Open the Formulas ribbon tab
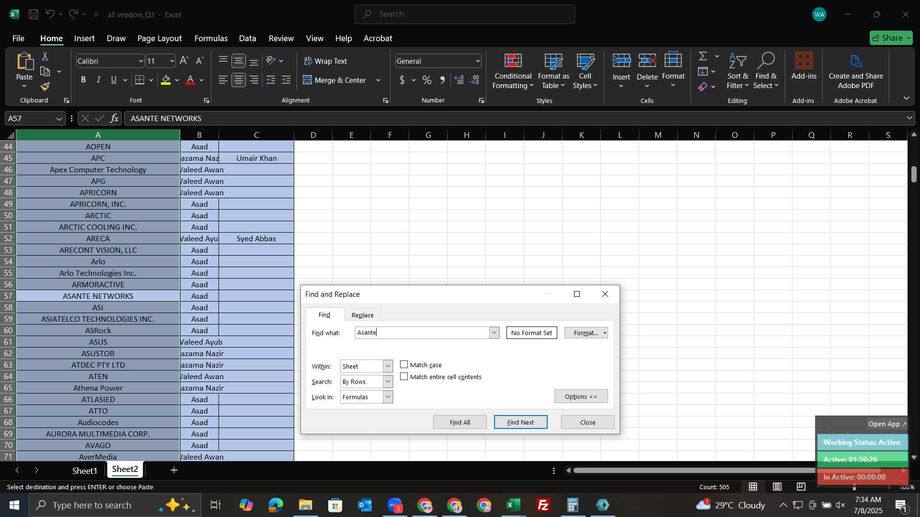The image size is (920, 517). (x=211, y=38)
